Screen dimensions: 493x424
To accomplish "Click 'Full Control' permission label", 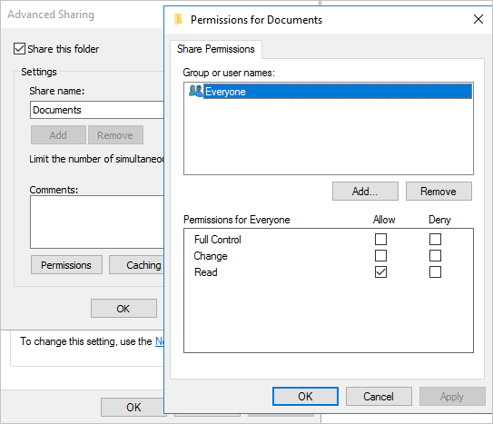I will [x=218, y=240].
